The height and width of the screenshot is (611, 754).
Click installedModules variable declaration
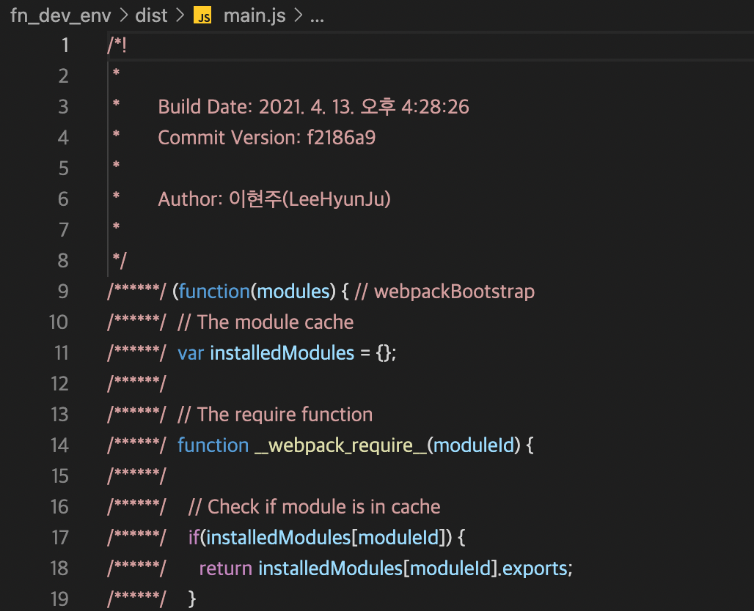pos(282,352)
